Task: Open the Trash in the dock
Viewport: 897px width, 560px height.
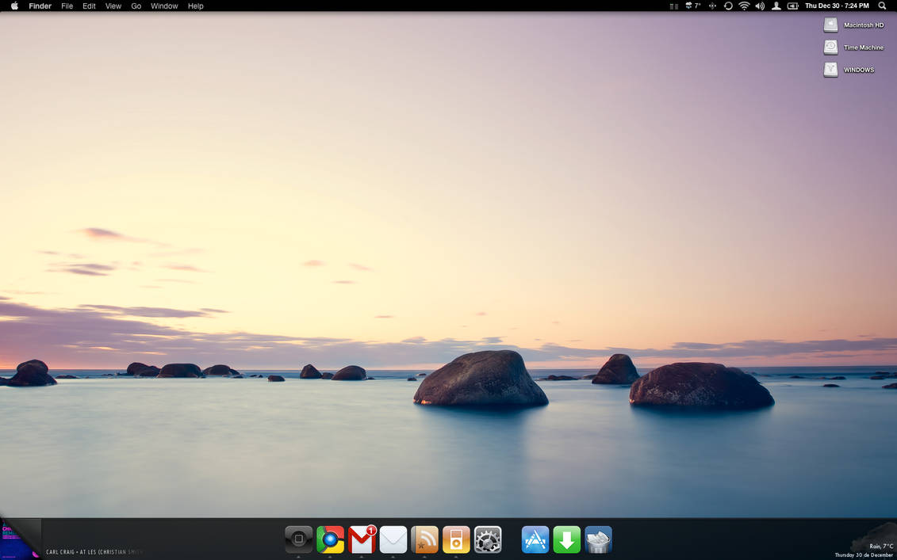Action: tap(598, 540)
